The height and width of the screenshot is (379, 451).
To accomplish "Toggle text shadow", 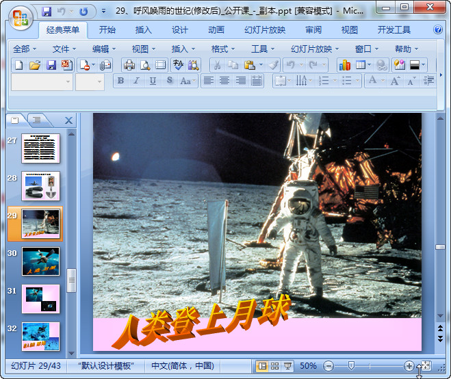I will coord(170,81).
